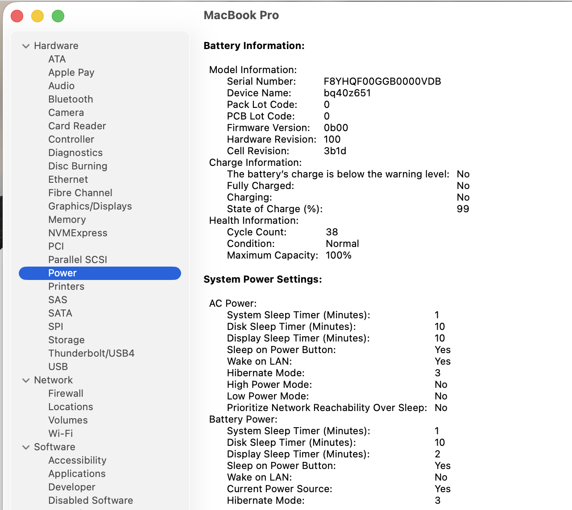Click the System Power Settings heading

[x=263, y=280]
